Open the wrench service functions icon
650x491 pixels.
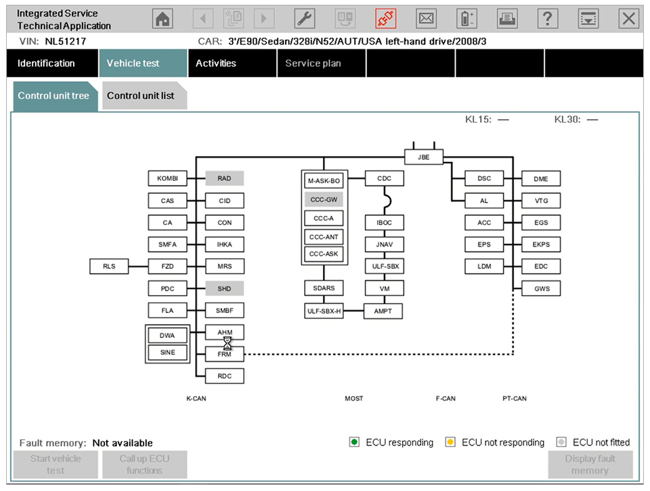coord(304,19)
